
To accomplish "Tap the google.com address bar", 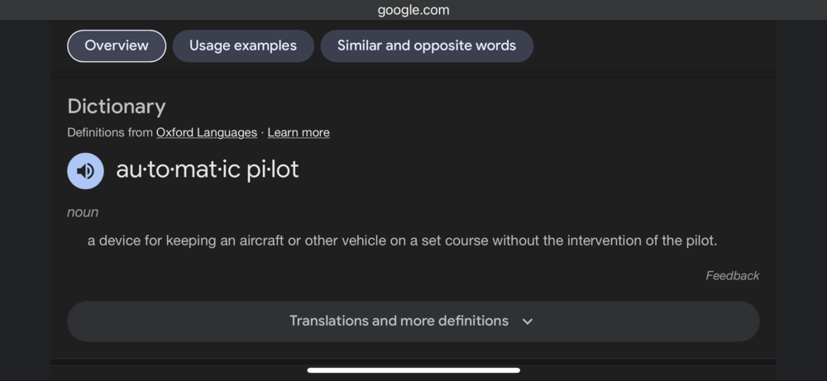I will 413,10.
